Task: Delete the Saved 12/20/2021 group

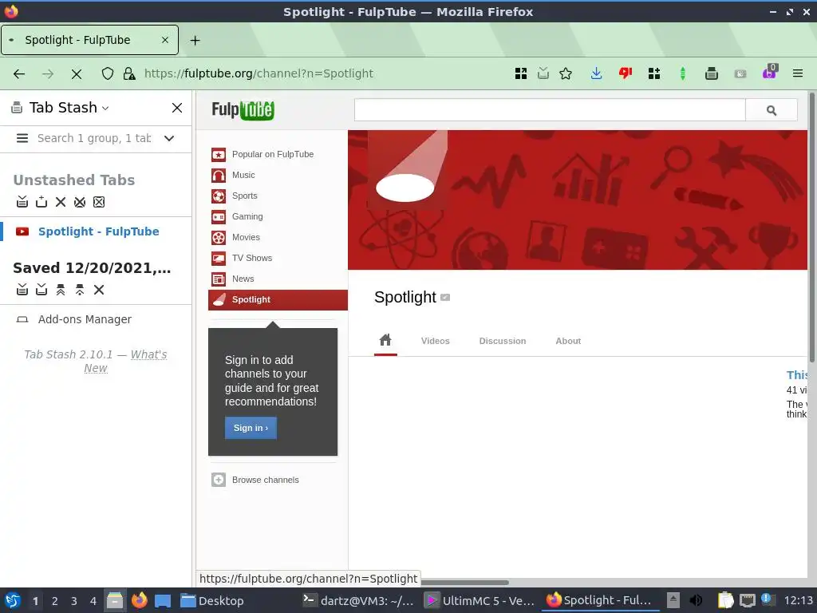Action: coord(99,289)
